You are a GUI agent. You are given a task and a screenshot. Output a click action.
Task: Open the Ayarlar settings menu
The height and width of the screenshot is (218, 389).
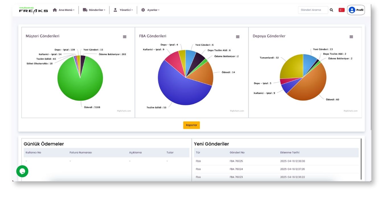[x=150, y=10]
